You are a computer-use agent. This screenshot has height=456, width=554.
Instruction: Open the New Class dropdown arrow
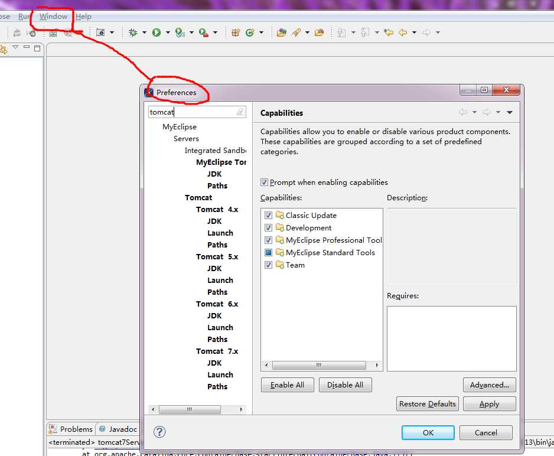click(x=262, y=32)
